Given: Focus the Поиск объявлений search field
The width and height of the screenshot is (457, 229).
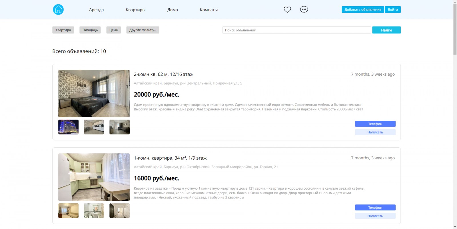Looking at the screenshot, I should click(x=297, y=30).
